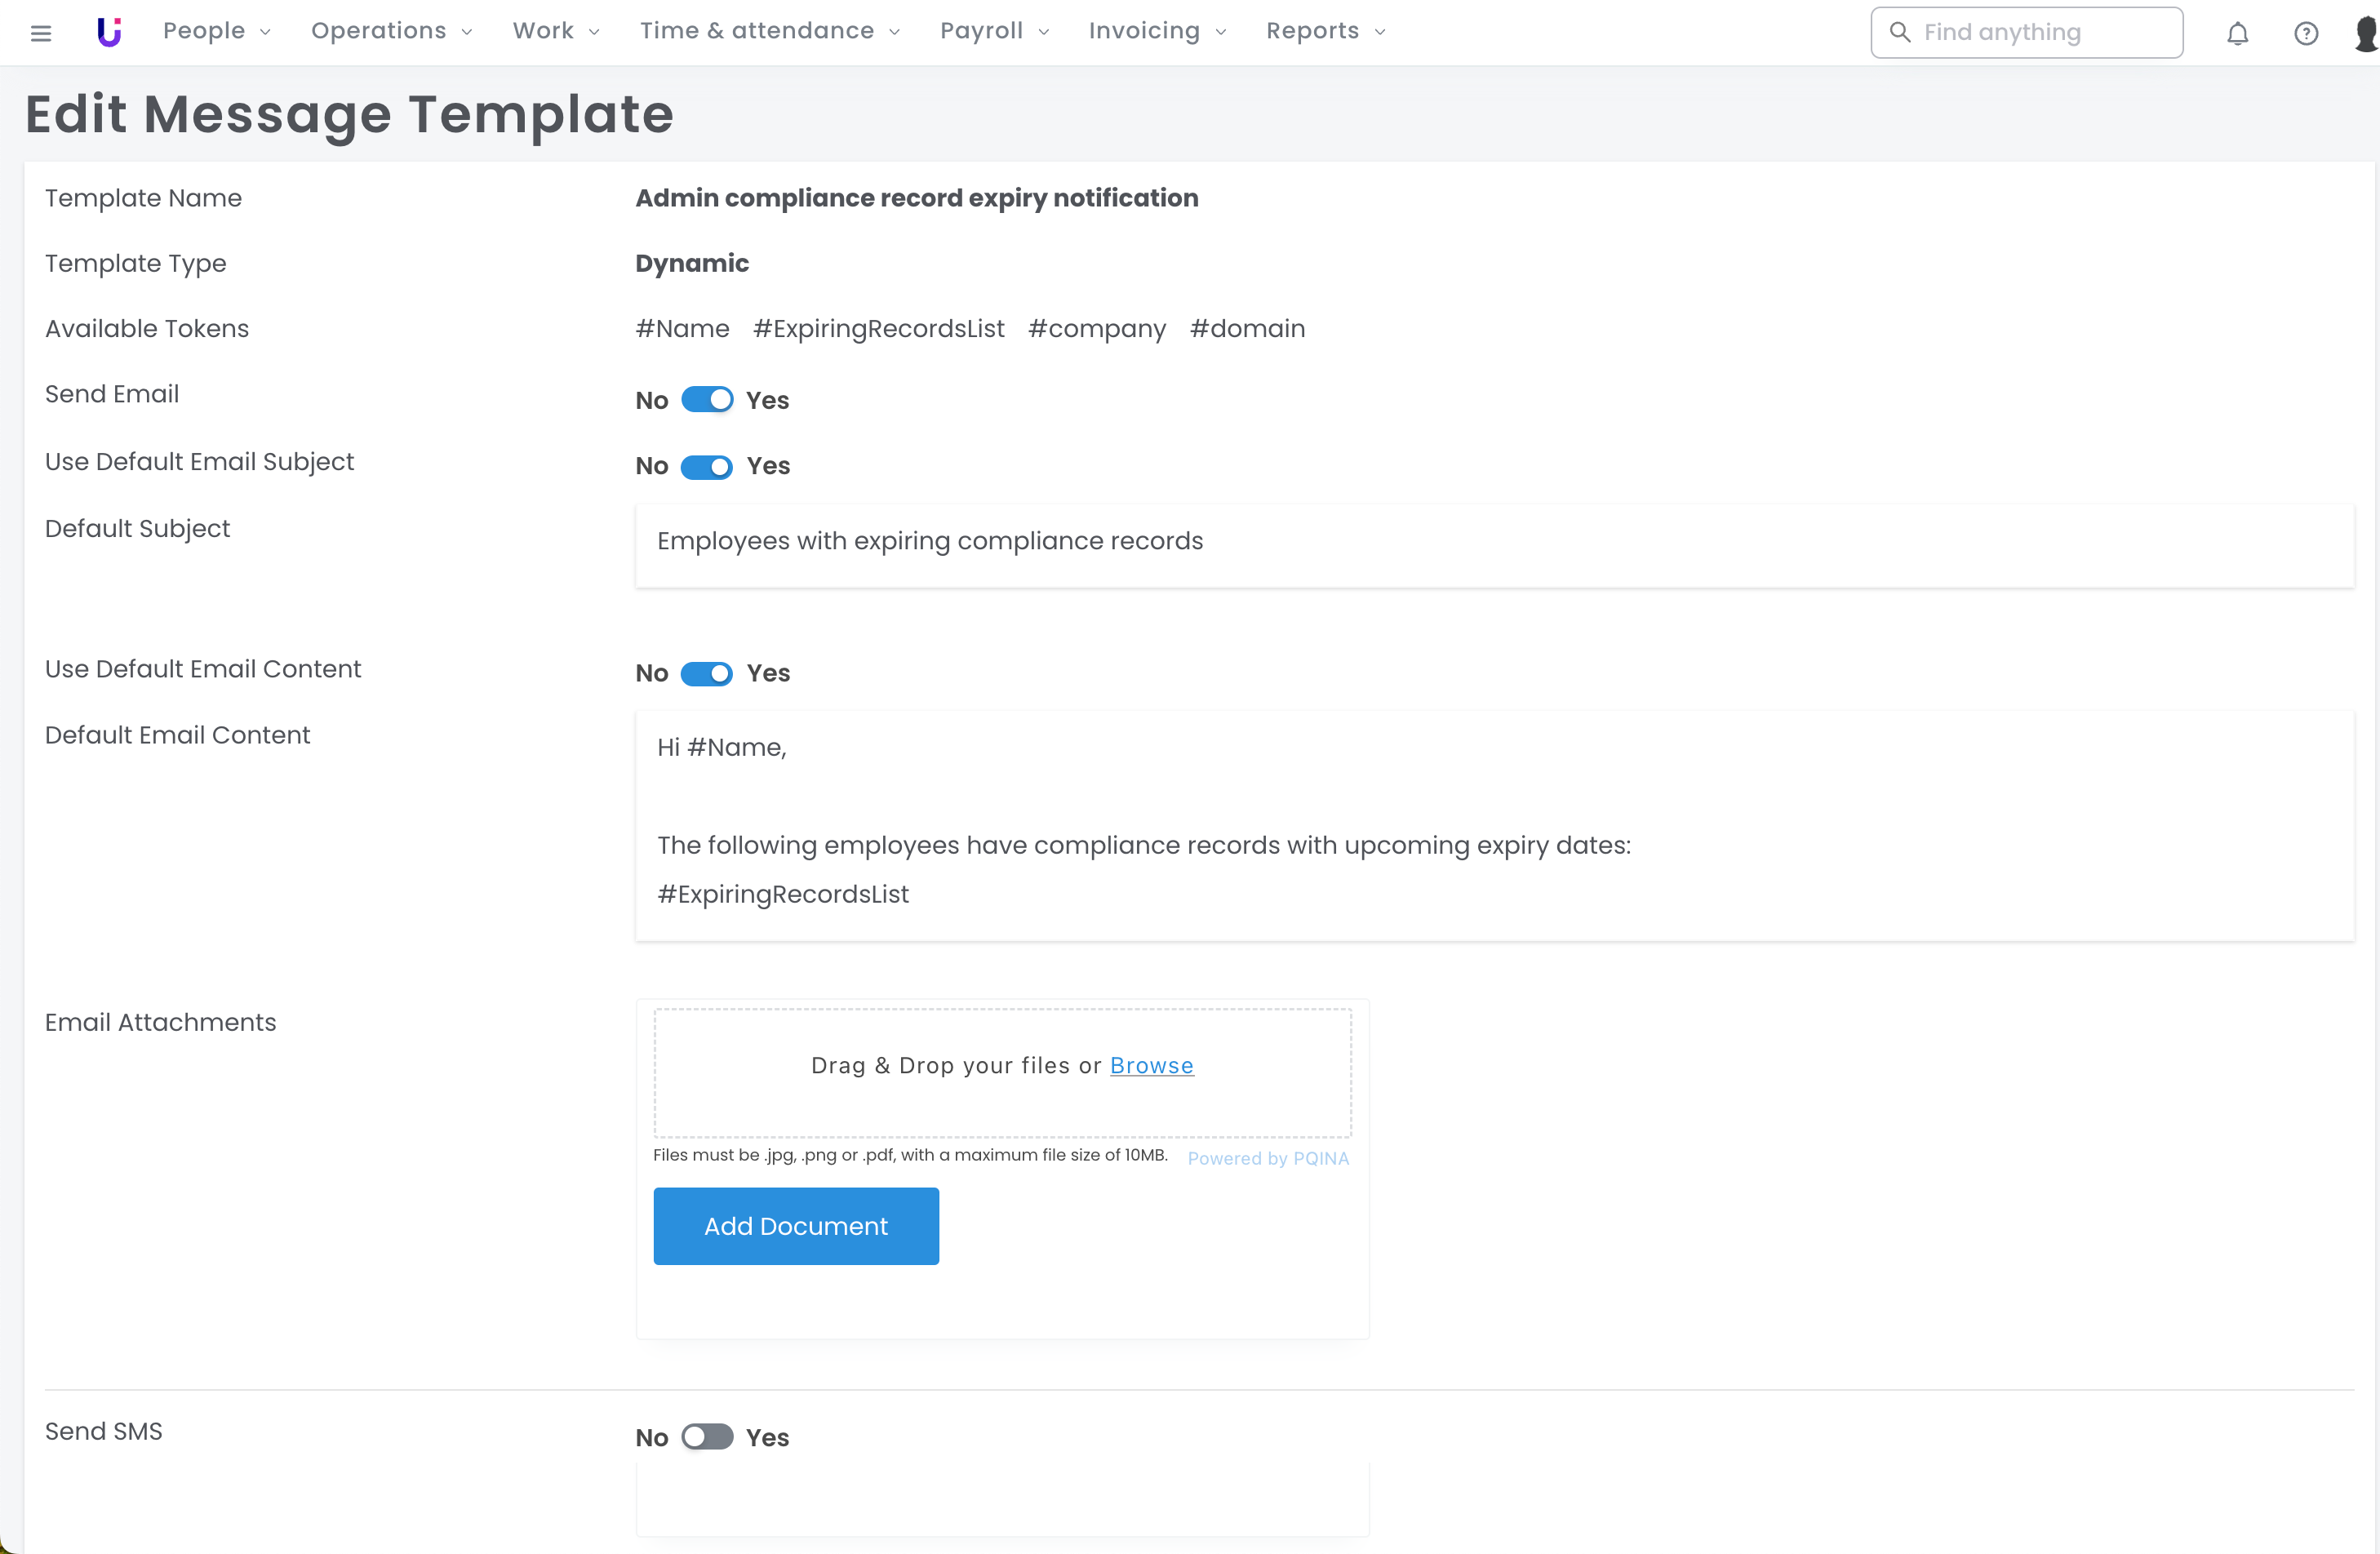Viewport: 2380px width, 1554px height.
Task: Open the hamburger side menu
Action: pos(41,33)
